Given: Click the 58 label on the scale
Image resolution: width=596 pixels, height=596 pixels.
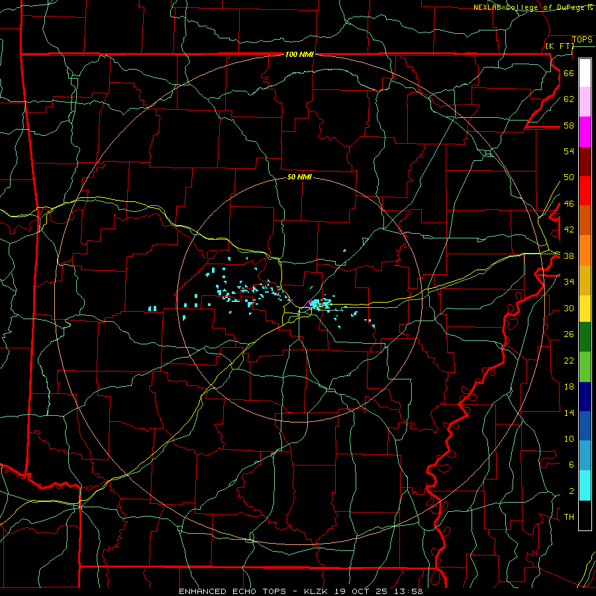Looking at the screenshot, I should click(x=569, y=125).
